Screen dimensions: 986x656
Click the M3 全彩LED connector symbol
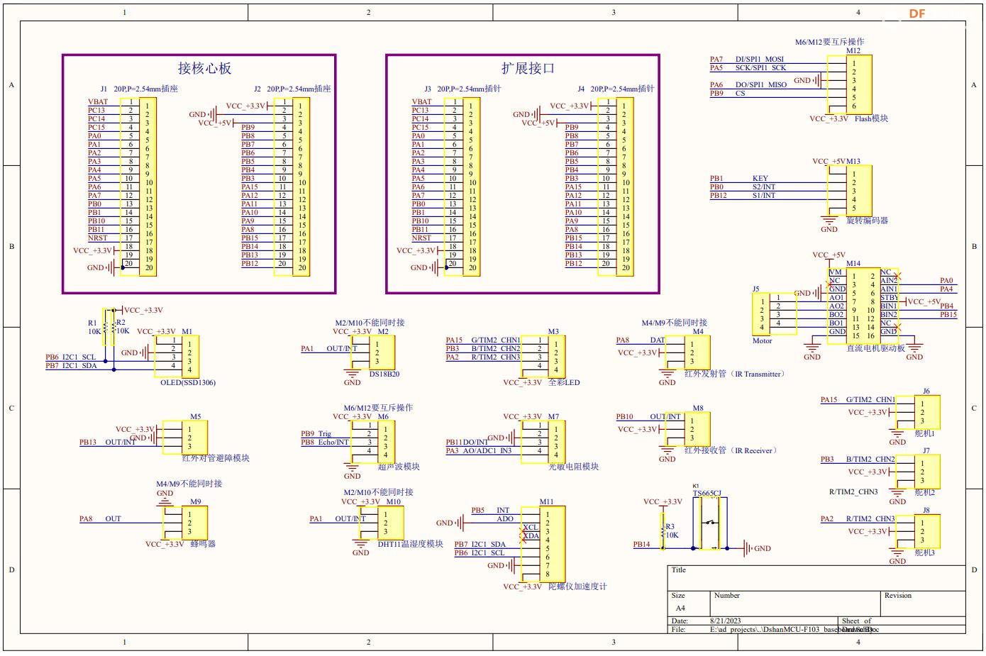click(x=544, y=357)
